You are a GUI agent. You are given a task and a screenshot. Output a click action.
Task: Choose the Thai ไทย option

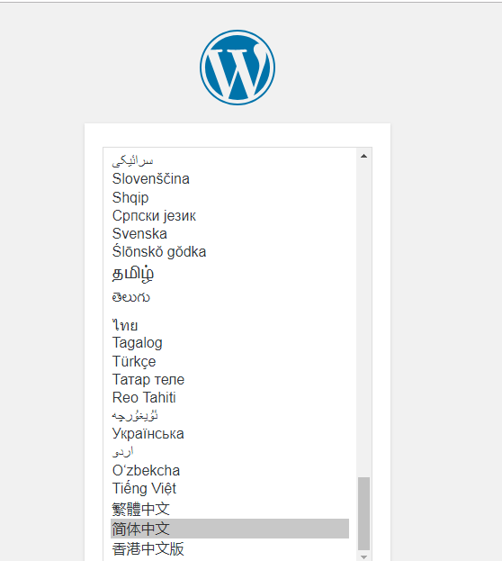(229, 325)
